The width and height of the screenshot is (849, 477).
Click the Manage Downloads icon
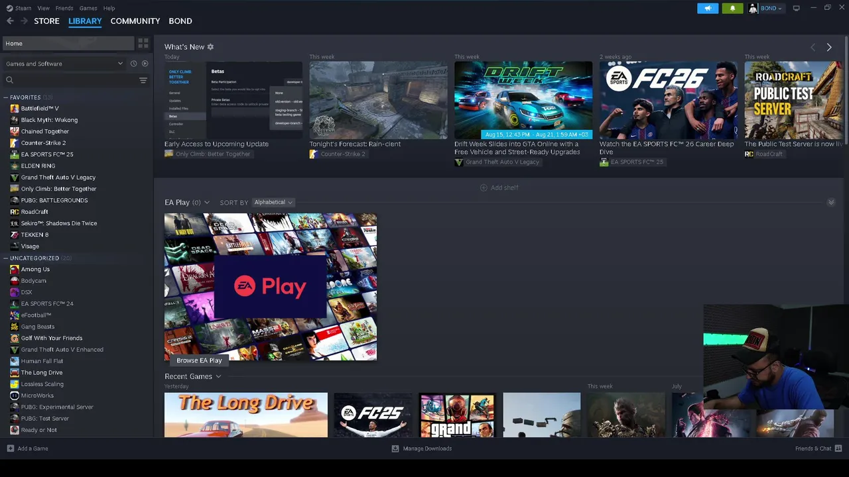pyautogui.click(x=395, y=449)
